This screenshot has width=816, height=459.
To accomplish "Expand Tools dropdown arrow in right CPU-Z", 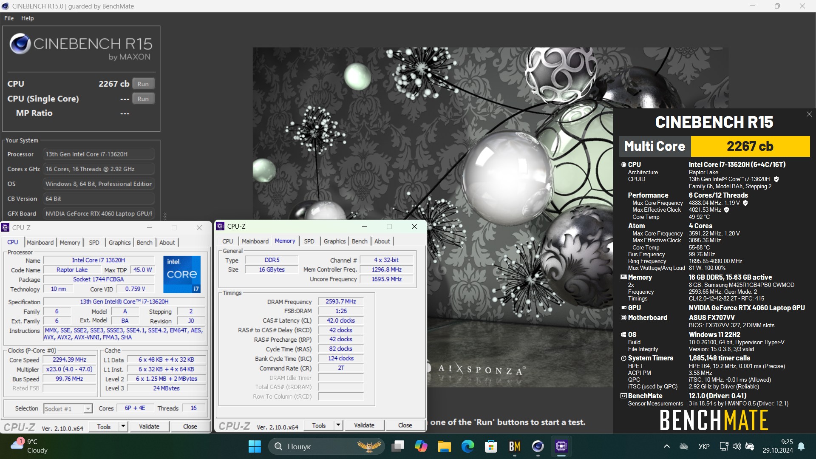I will [x=338, y=425].
